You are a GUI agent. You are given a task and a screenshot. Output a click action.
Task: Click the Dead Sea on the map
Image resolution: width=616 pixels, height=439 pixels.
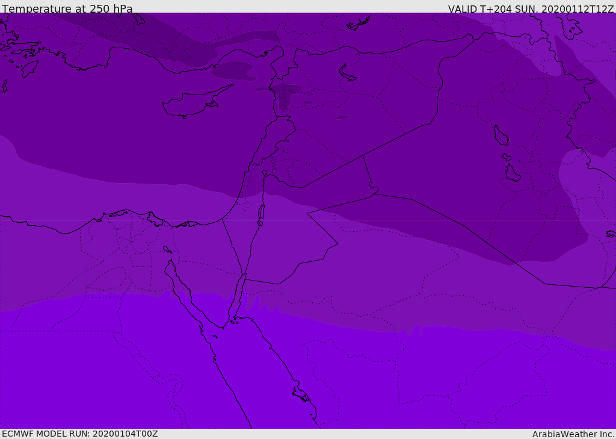click(261, 212)
